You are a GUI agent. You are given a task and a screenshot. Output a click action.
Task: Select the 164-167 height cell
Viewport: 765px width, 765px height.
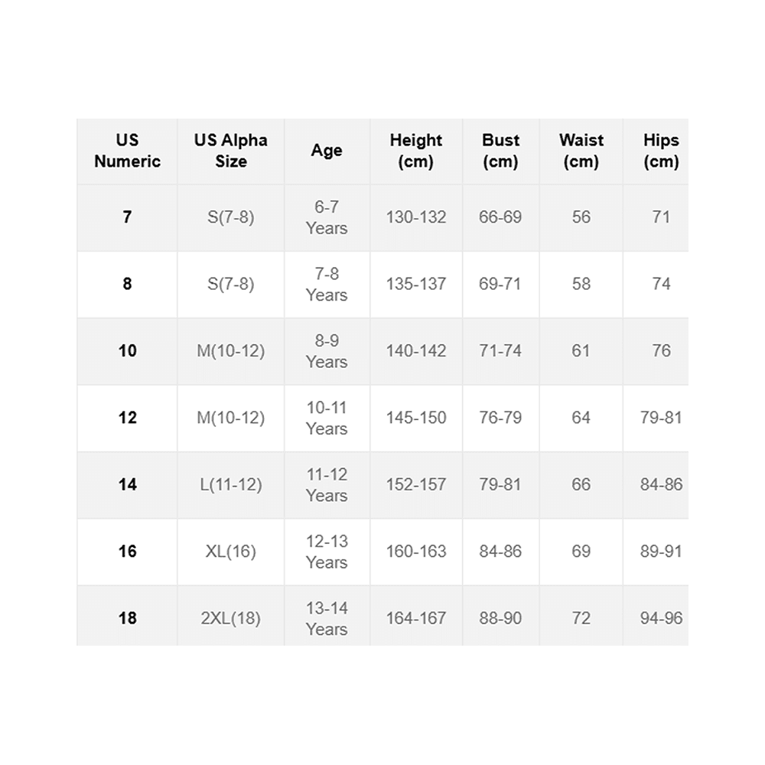pos(416,618)
